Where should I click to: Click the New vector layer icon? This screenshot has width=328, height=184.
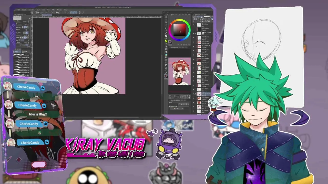[200, 21]
